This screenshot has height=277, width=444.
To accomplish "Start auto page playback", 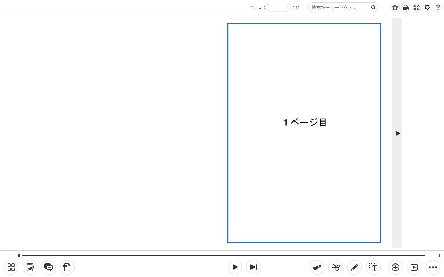I will pyautogui.click(x=235, y=267).
